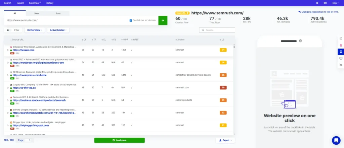Open the Export dropdown at bottom
Viewport: 344px width, 148px height.
tap(225, 140)
